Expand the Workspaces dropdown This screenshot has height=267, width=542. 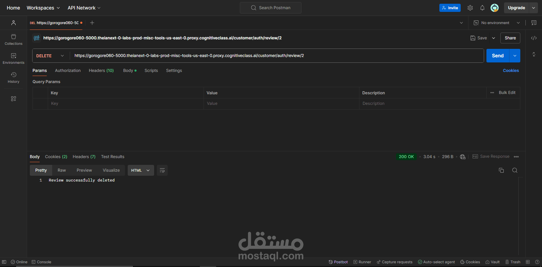tap(43, 8)
